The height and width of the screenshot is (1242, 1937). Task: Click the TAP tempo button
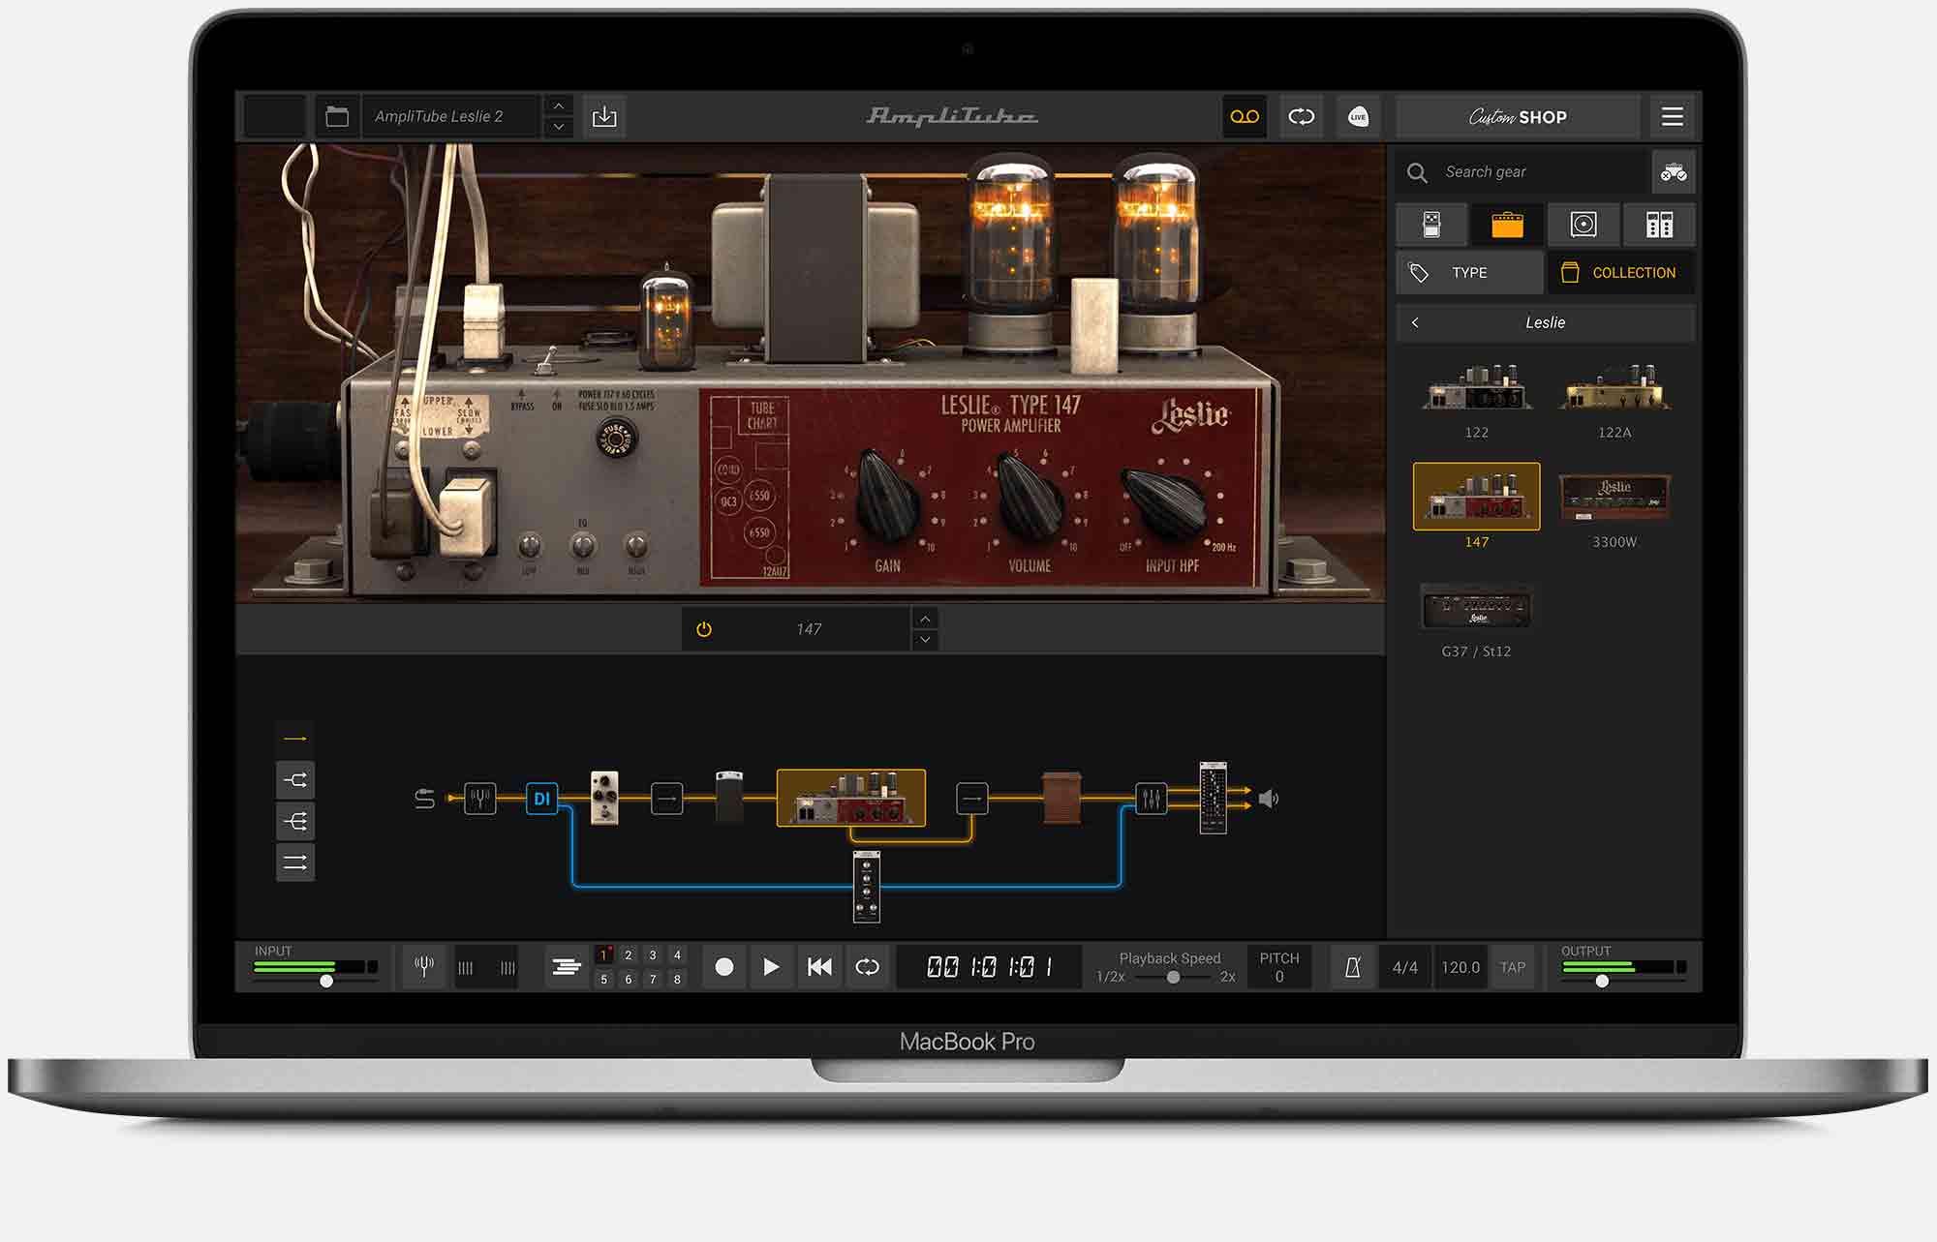1513,966
